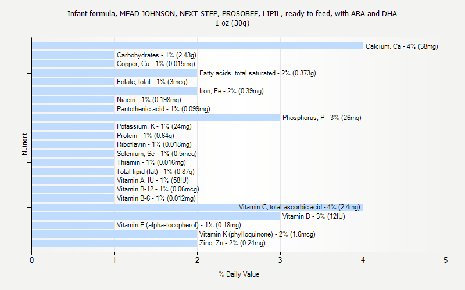Click the 'Zinc, Zn - 2% (0.24mg)' label

tap(232, 243)
